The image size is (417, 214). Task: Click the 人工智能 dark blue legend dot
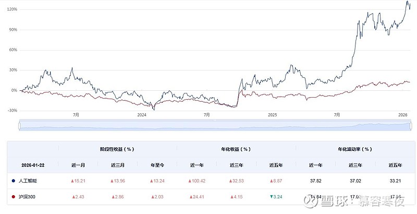coord(13,181)
